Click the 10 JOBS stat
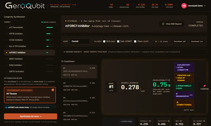Screen dimensions: 211x126 111,6
